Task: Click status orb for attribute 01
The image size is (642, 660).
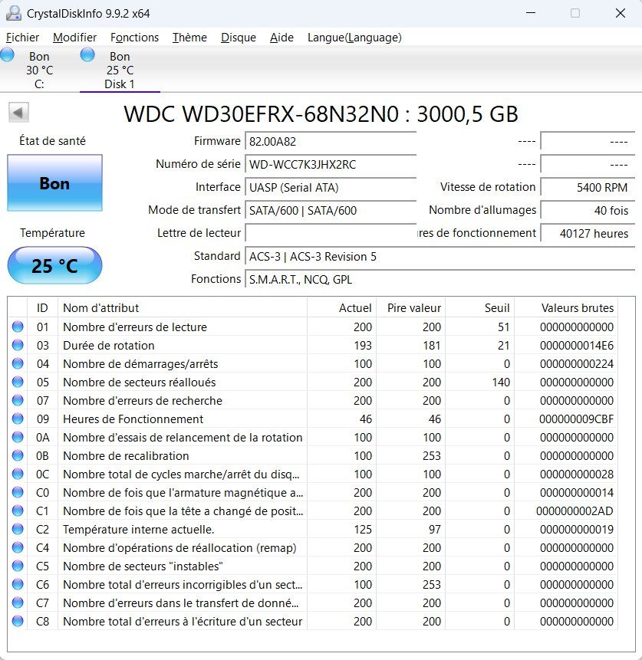Action: click(x=18, y=327)
